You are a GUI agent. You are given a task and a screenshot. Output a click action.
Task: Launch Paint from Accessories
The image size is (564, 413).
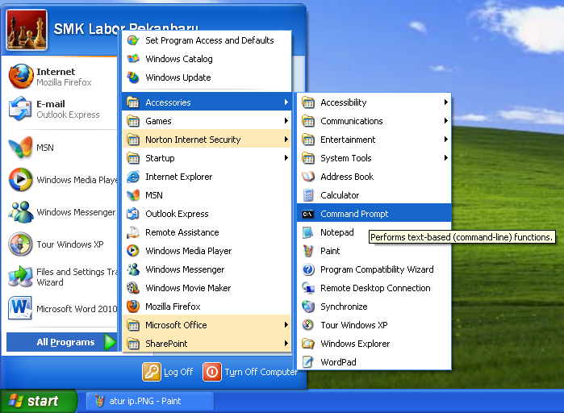coord(374,251)
